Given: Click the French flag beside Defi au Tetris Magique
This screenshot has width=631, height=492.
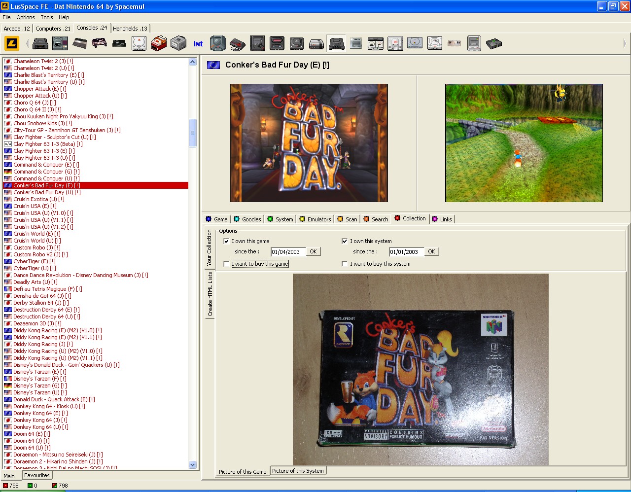Looking at the screenshot, I should coord(7,289).
